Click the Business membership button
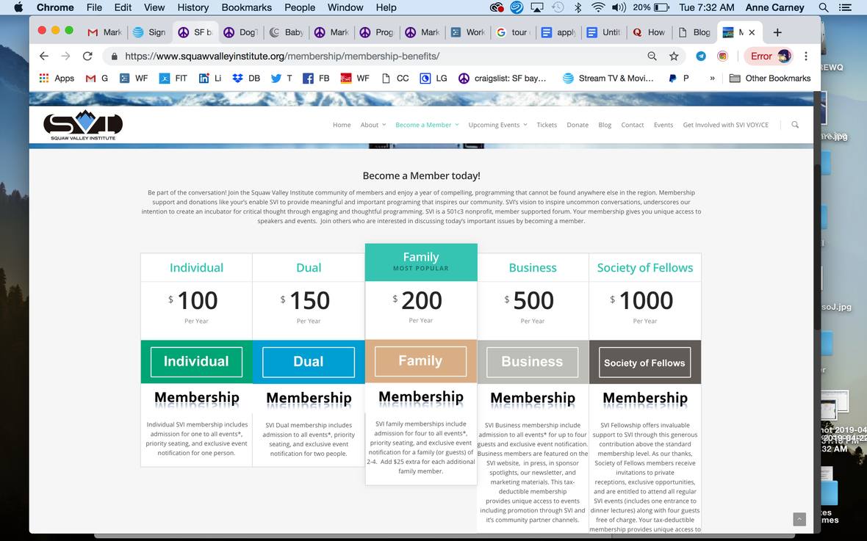 [533, 362]
